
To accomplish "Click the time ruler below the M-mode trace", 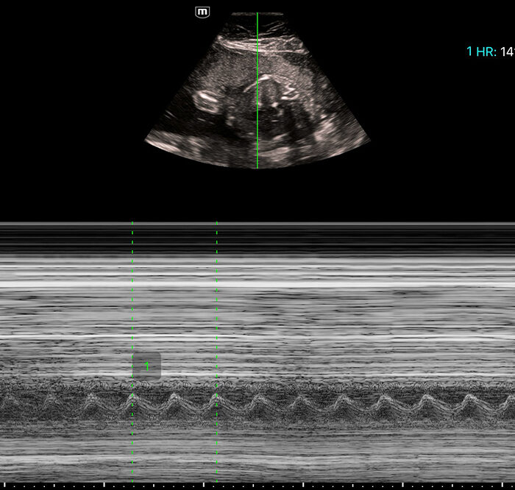I will pos(257,485).
